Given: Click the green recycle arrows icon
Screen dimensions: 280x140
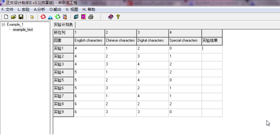Looking at the screenshot, I should (58, 17).
